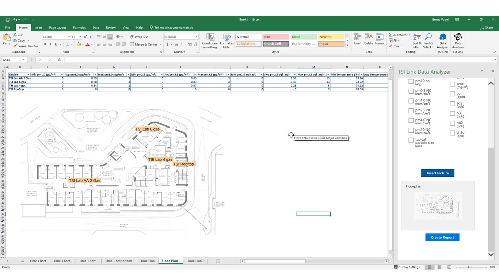Click the Paste clipboard icon
The height and width of the screenshot is (280, 499).
[x=7, y=37]
